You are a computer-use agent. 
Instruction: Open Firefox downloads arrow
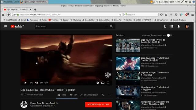(171, 15)
